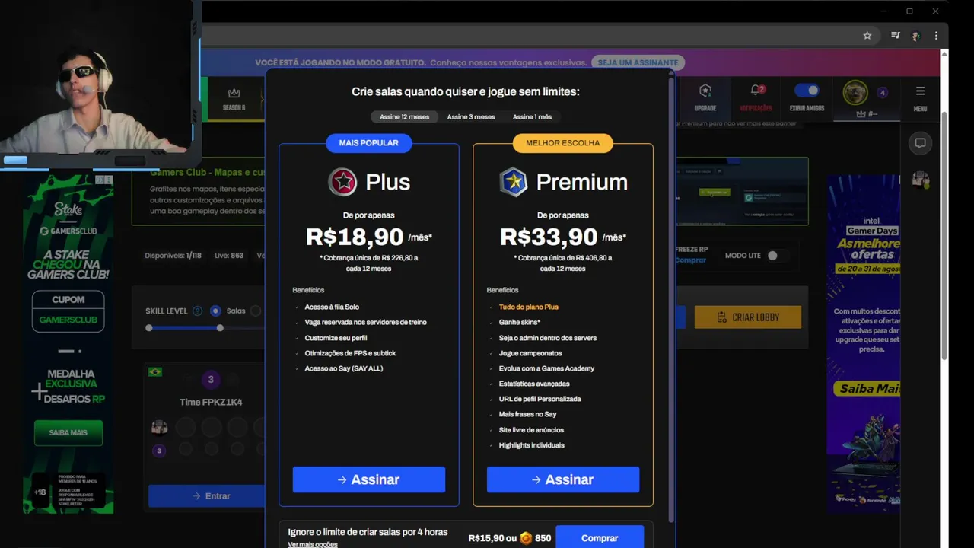Select the Assine 1 mês tab
Screen dimensions: 974x548
pos(532,116)
